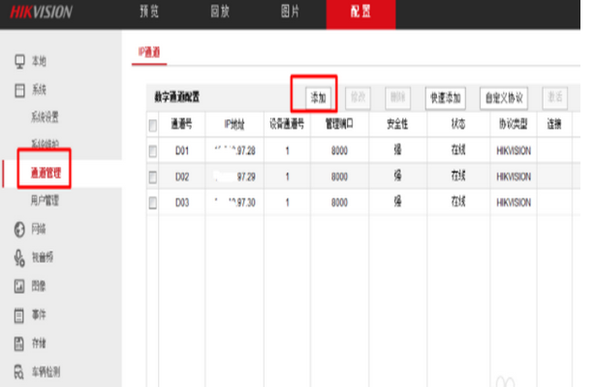Select 用户管理 in the sidebar
The height and width of the screenshot is (387, 595).
(45, 200)
